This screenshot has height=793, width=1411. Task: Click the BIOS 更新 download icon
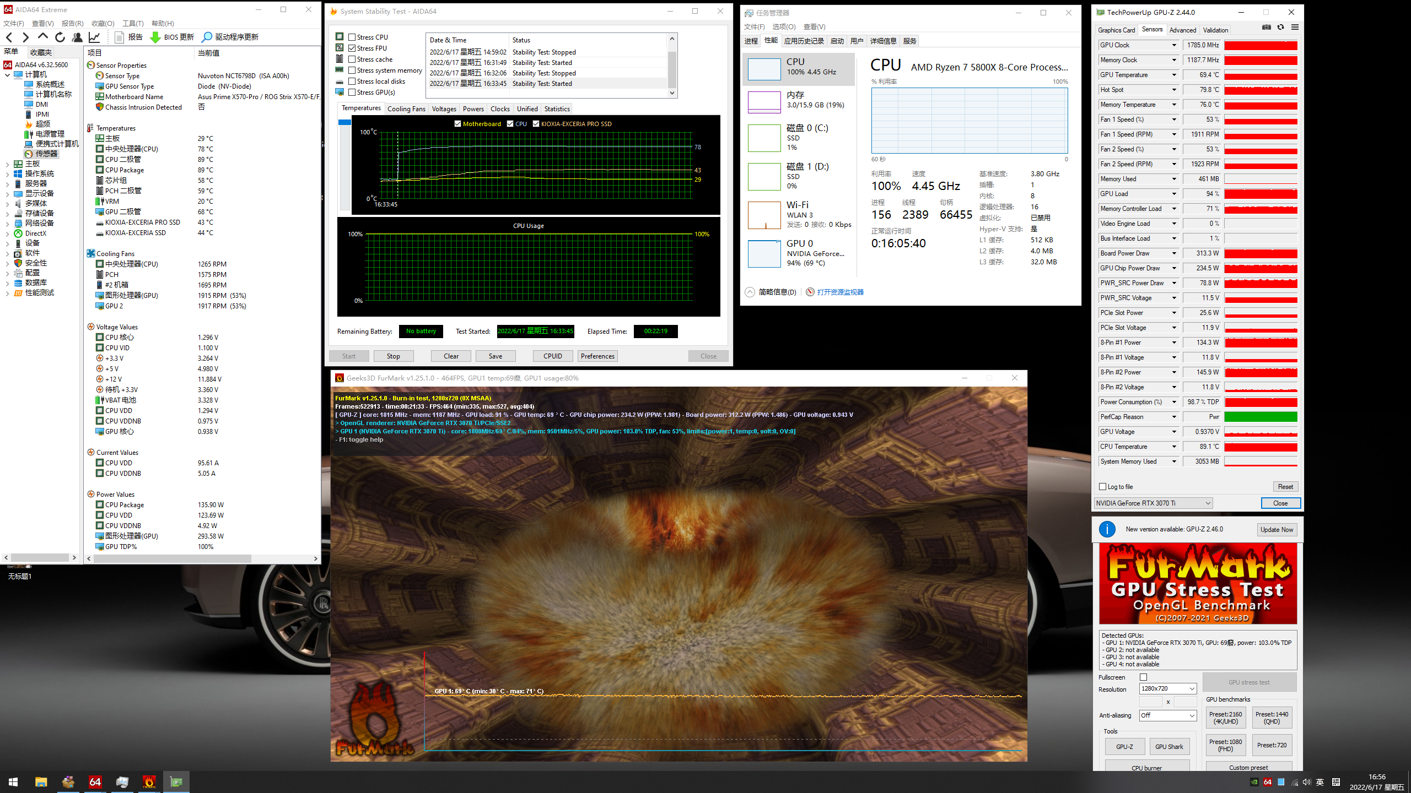click(x=155, y=37)
